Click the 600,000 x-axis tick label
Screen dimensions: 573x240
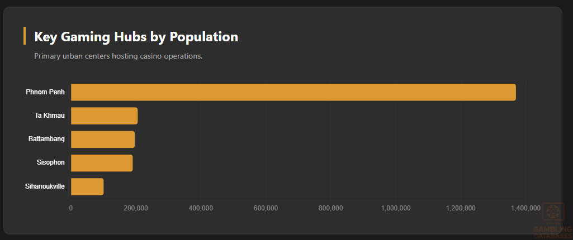point(266,208)
